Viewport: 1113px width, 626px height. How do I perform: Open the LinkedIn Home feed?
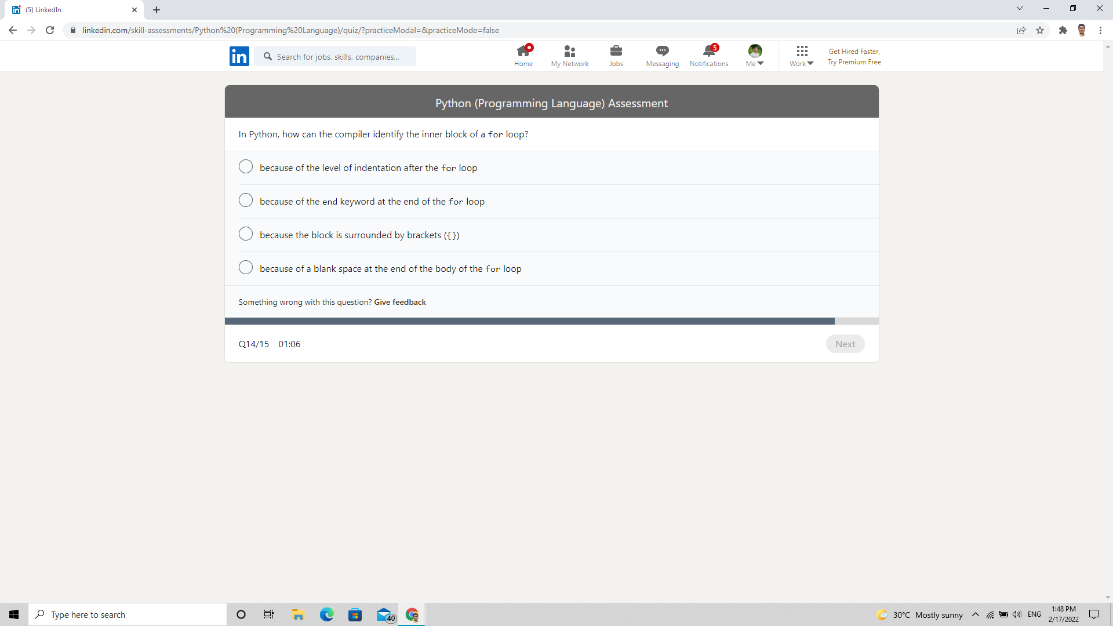point(523,56)
